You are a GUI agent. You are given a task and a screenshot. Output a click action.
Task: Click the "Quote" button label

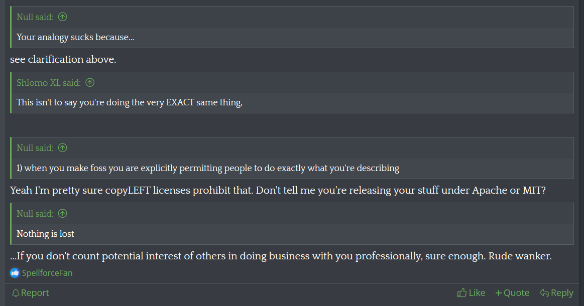tap(516, 293)
